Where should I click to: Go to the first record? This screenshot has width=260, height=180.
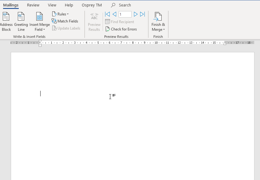(x=108, y=14)
